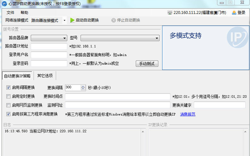The width and height of the screenshot is (250, 156).
Task: Click the 手动测试 button
Action: (x=147, y=64)
